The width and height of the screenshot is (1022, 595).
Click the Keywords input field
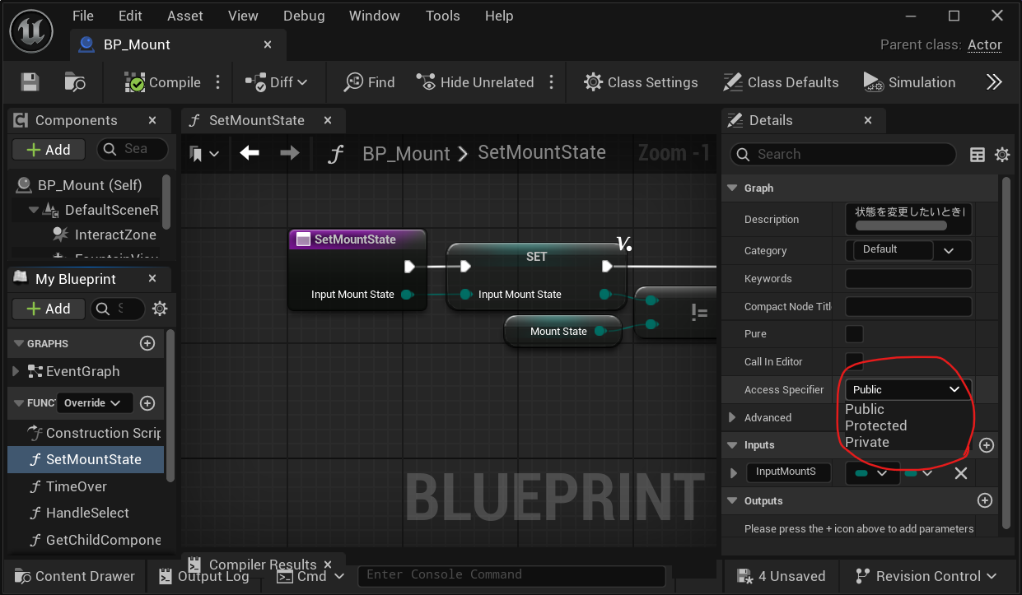click(908, 278)
